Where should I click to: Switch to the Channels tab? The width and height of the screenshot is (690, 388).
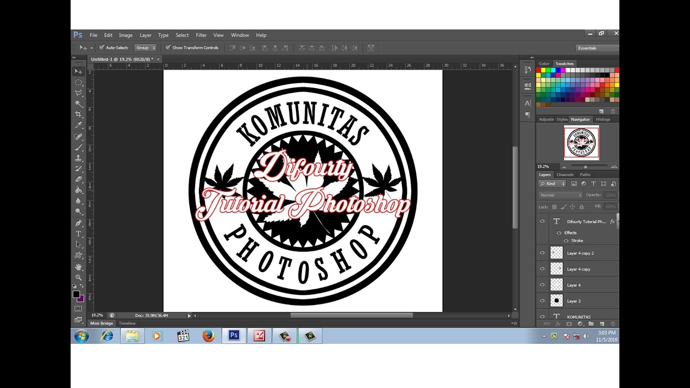pos(565,175)
